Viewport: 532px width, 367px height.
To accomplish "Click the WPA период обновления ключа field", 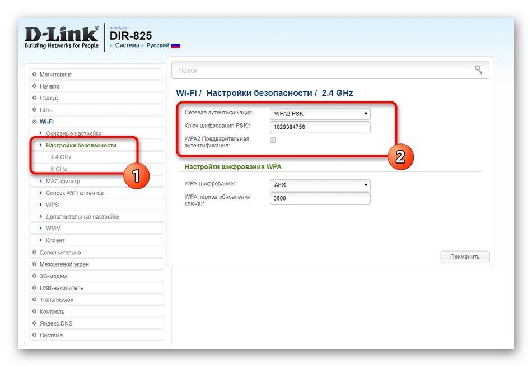I will tap(320, 198).
